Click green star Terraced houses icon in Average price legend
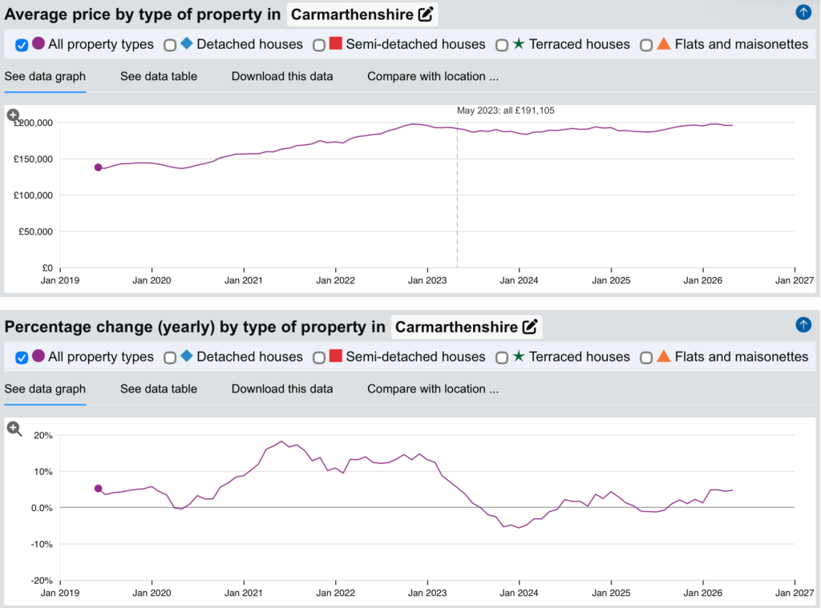This screenshot has height=608, width=821. [x=519, y=43]
